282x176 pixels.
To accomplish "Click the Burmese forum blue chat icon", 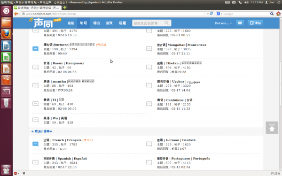I will pos(35,49).
